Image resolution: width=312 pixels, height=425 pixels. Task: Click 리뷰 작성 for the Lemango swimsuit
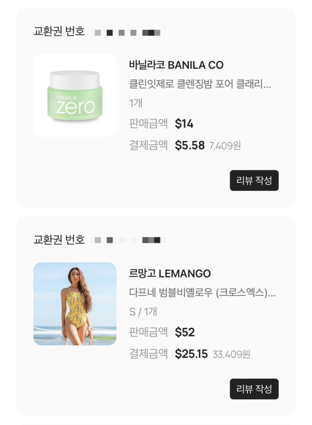(254, 389)
